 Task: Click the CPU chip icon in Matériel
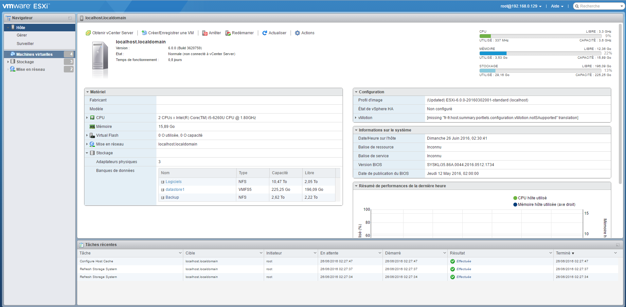(x=92, y=118)
